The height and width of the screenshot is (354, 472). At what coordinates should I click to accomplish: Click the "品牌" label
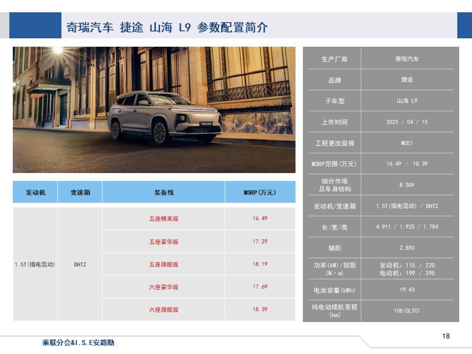pyautogui.click(x=334, y=80)
